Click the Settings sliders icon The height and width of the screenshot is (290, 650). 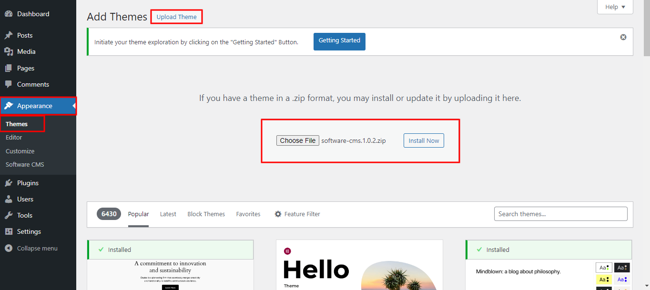coord(9,231)
